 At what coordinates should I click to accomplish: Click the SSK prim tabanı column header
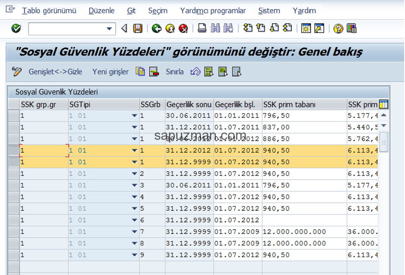pyautogui.click(x=304, y=104)
